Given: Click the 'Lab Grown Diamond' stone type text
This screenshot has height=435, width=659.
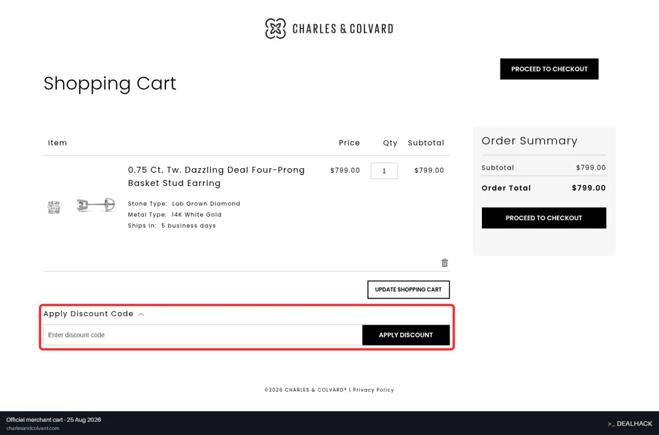Looking at the screenshot, I should click(206, 204).
